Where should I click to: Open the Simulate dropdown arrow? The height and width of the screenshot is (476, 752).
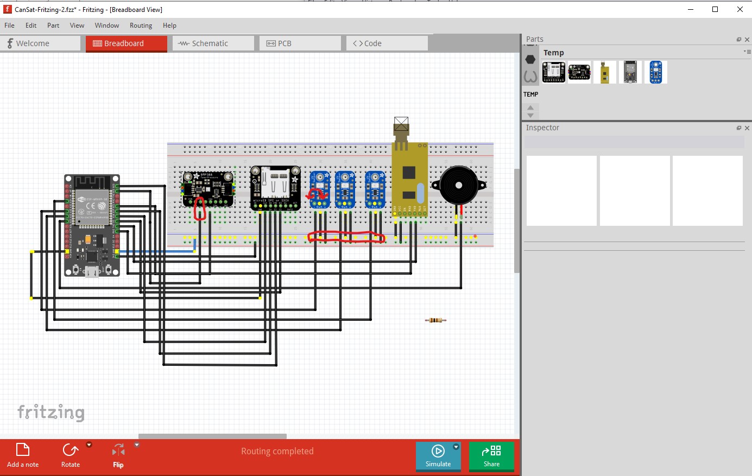456,447
